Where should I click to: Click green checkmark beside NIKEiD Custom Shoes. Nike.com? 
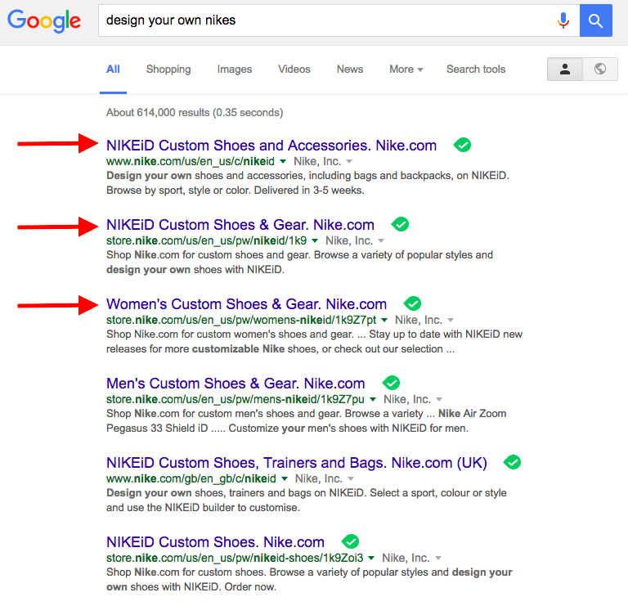coord(351,541)
